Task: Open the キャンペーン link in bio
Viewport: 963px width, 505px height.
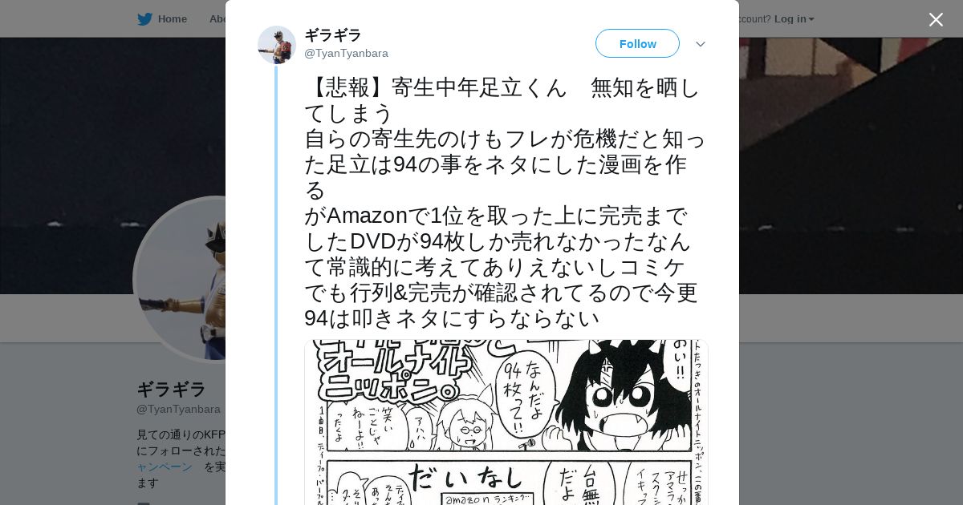Action: click(x=165, y=467)
